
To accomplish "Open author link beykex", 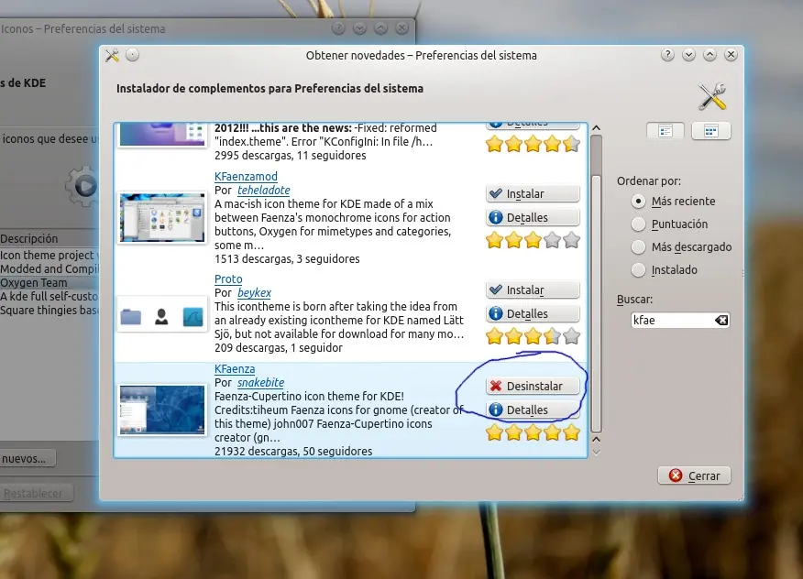I will [254, 293].
